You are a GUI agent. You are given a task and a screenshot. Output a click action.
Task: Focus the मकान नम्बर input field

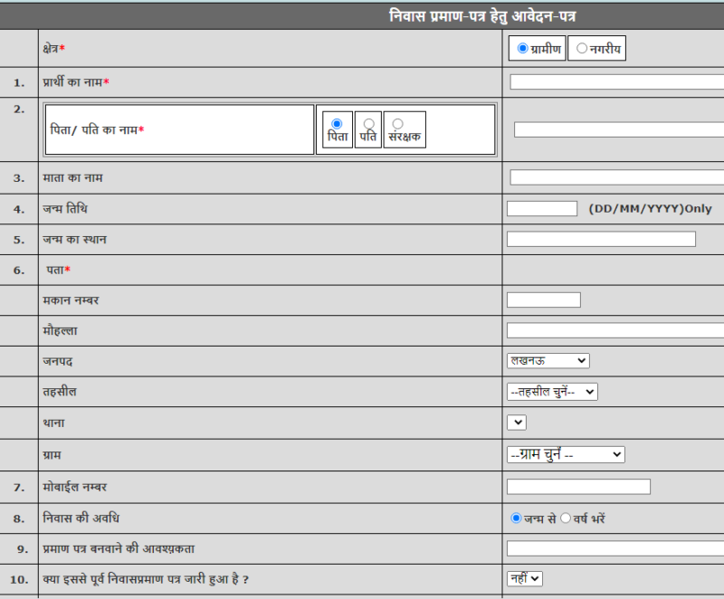543,300
